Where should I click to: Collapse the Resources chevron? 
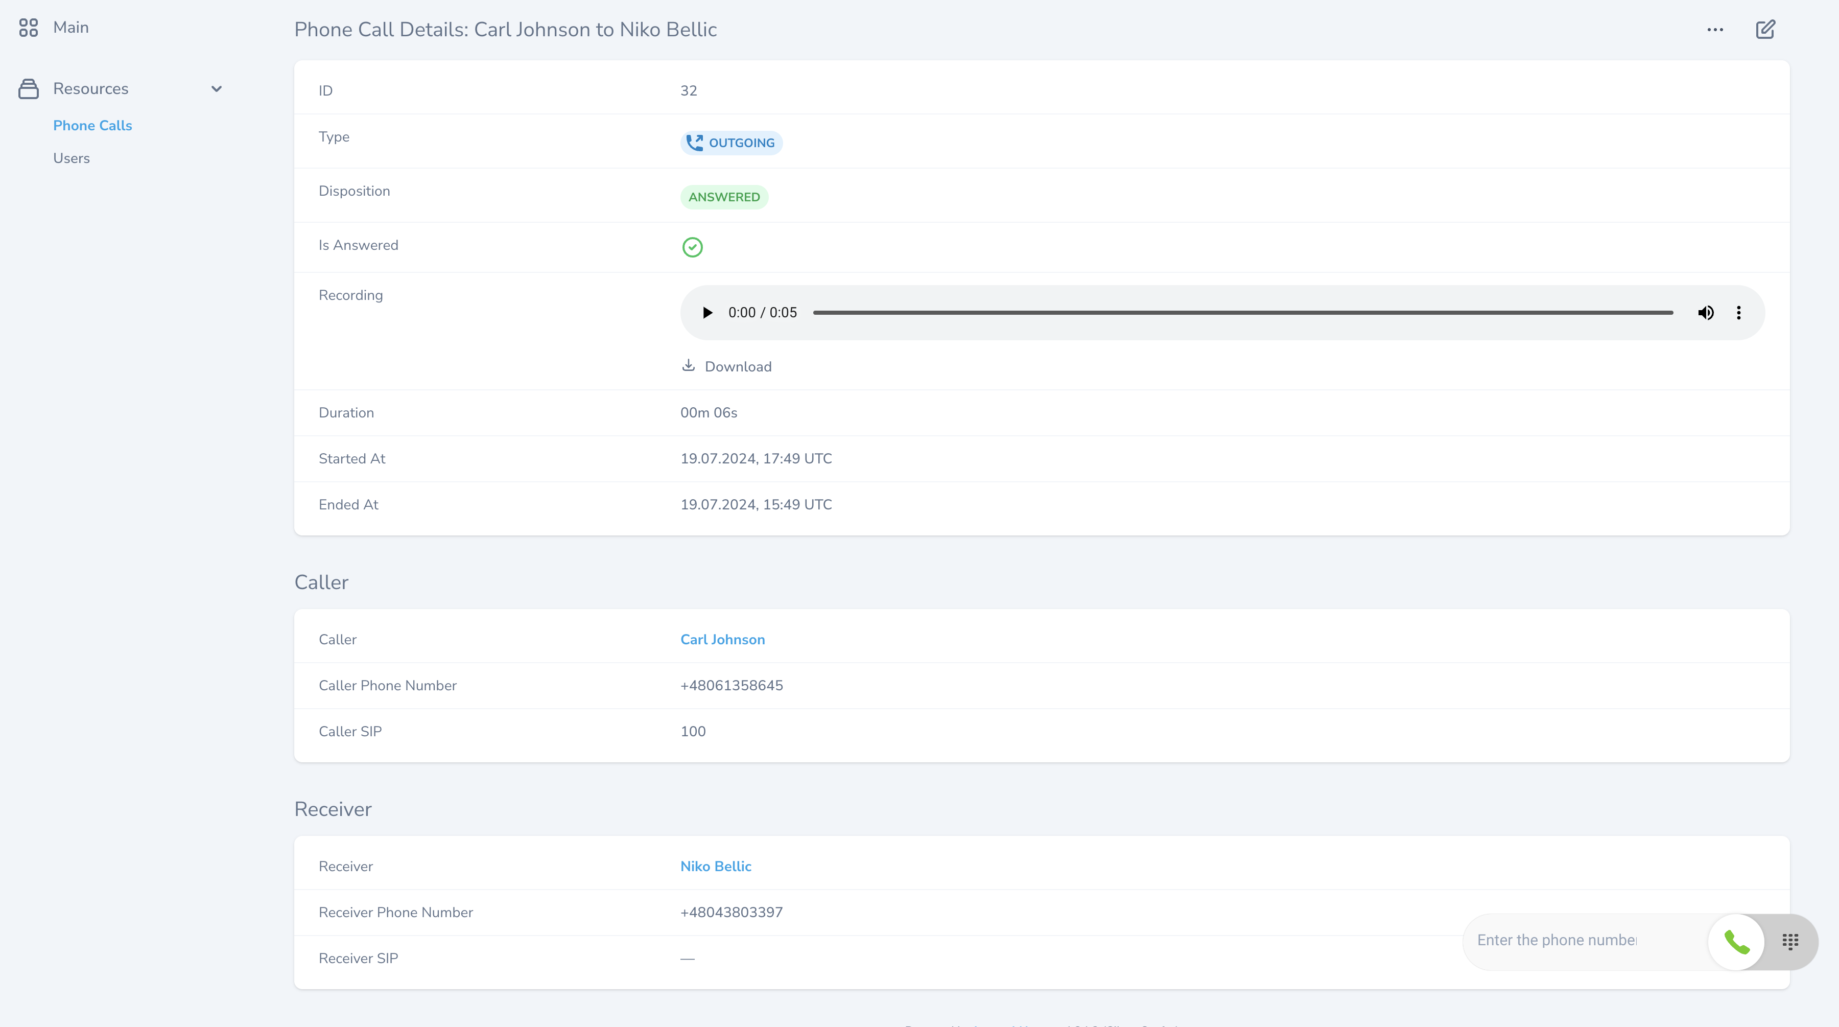pos(216,88)
